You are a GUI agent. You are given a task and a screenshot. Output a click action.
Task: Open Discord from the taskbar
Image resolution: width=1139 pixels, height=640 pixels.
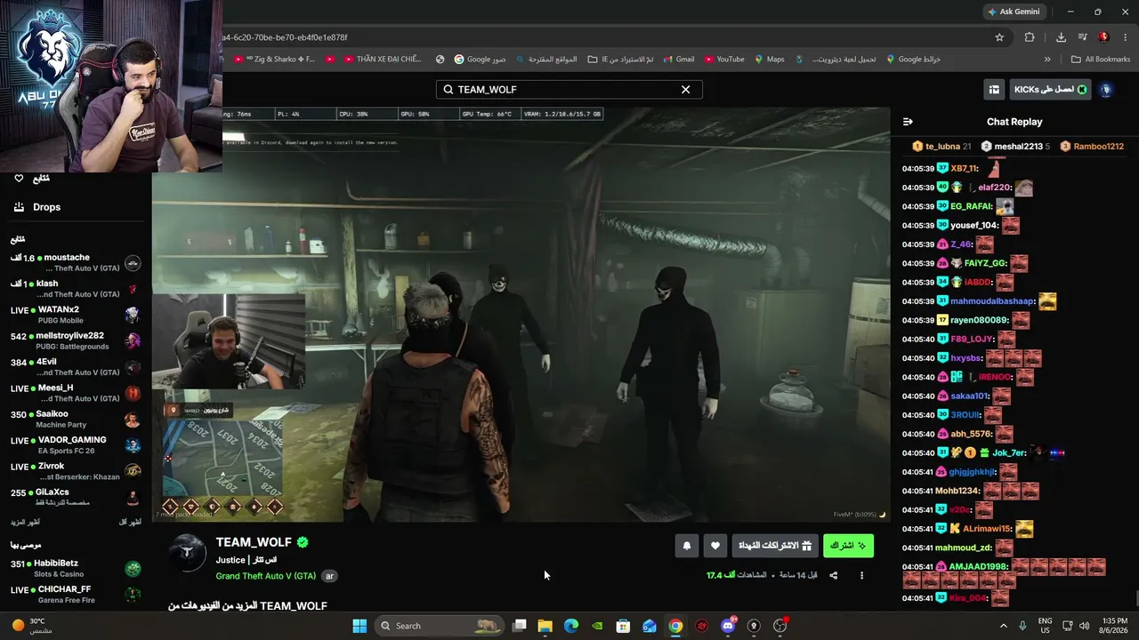tap(728, 626)
